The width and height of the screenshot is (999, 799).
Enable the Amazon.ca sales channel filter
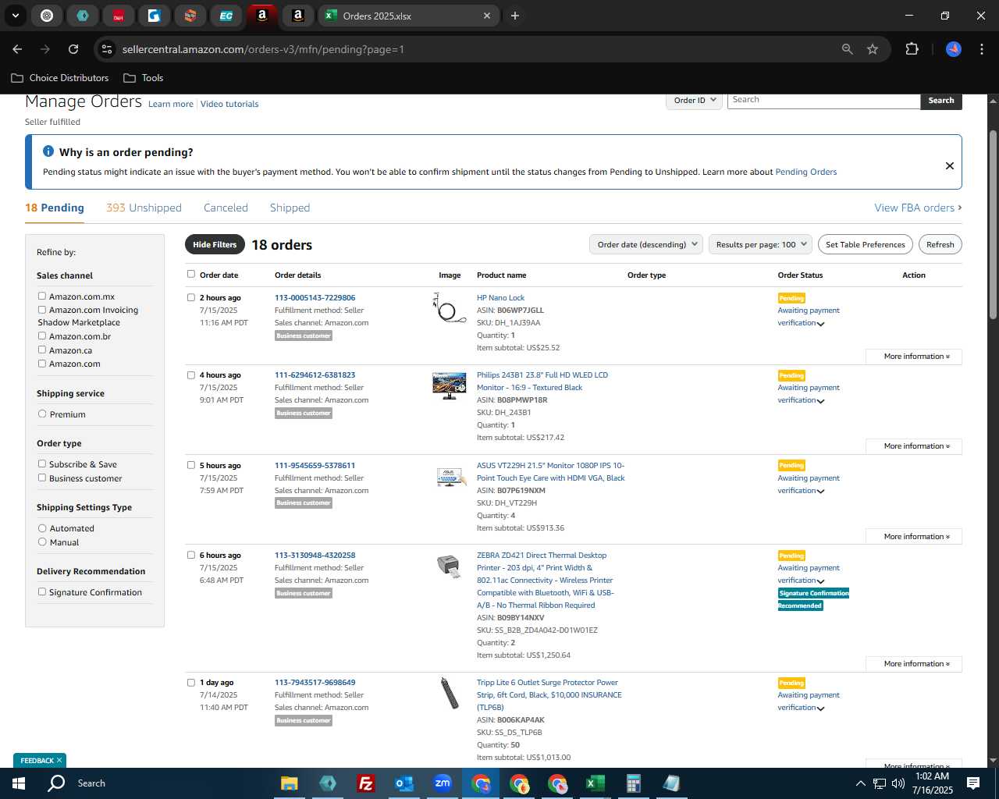pos(42,350)
